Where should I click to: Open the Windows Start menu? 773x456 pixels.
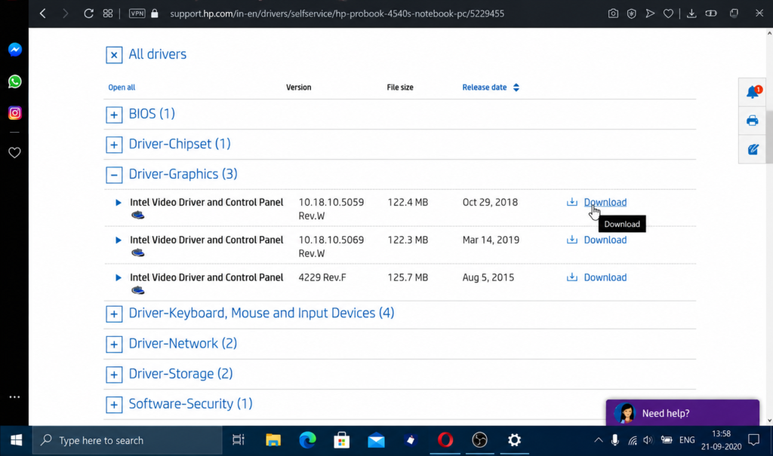[x=16, y=440]
